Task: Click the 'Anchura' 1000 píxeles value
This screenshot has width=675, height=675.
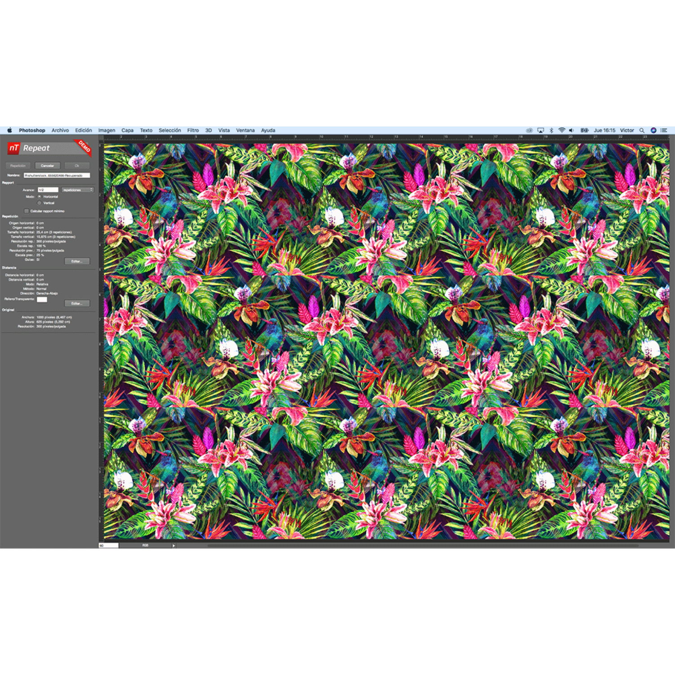Action: click(54, 317)
